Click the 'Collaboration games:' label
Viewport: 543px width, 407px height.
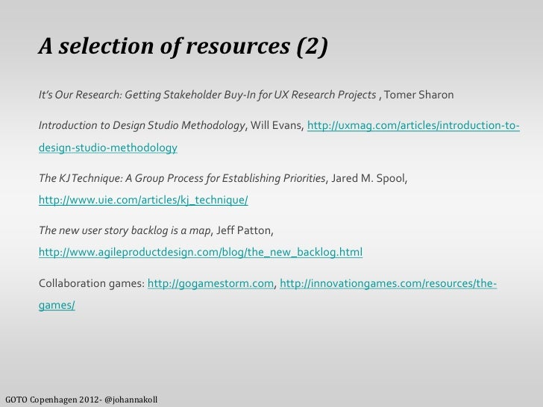tap(92, 283)
